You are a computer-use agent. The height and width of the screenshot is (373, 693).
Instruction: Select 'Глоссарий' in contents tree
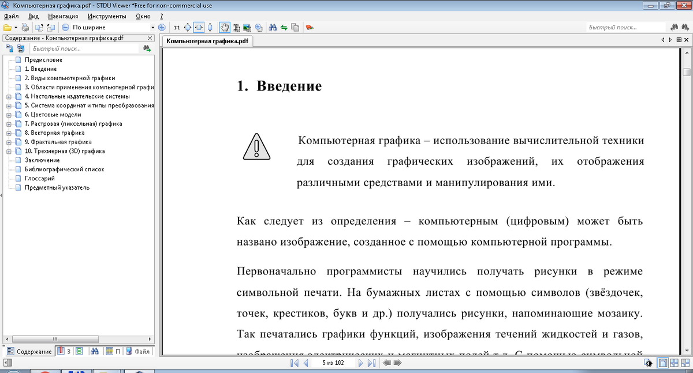[x=39, y=179]
